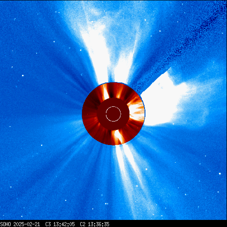This screenshot has height=227, width=227.
Task: Click the C3 13:42:05 timestamp
Action: [60, 224]
